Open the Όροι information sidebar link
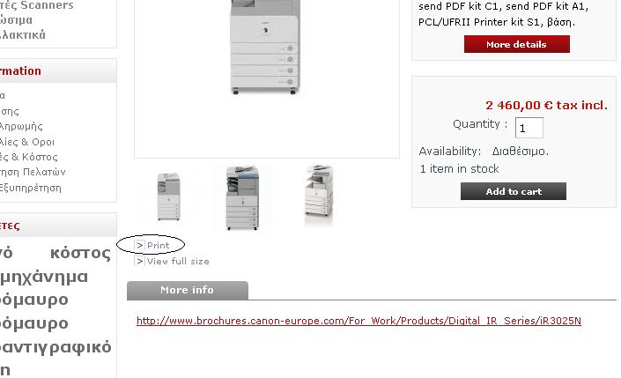 43,142
